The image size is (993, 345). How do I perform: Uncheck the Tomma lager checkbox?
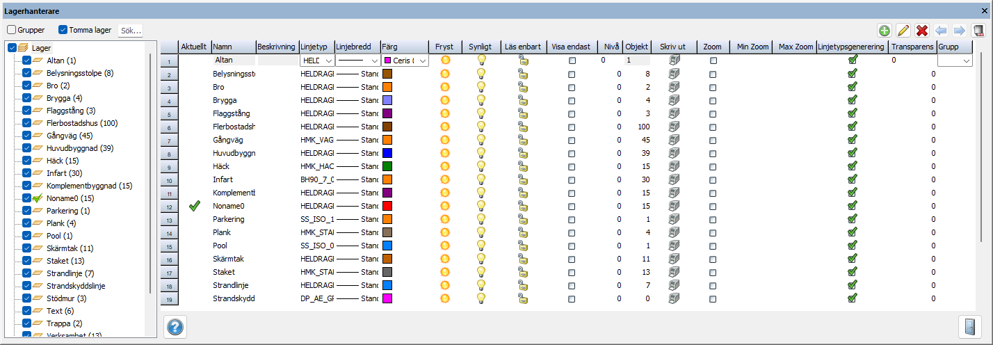(x=63, y=30)
